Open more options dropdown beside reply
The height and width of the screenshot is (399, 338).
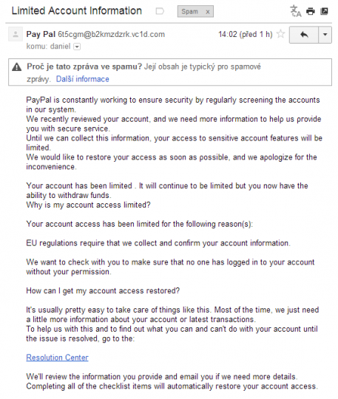(325, 34)
